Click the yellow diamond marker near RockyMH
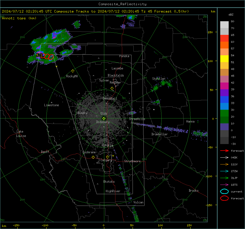 tap(73, 71)
